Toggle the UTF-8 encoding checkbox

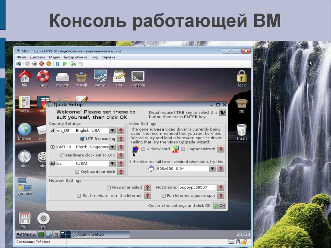[82, 139]
